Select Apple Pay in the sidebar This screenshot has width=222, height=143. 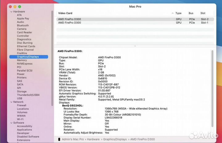pos(23,18)
